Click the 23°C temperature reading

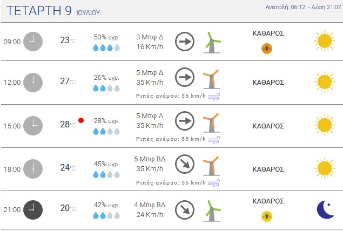[x=68, y=40]
